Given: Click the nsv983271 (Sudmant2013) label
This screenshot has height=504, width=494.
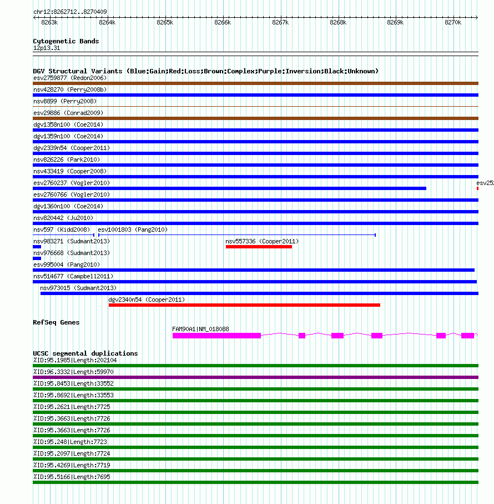Looking at the screenshot, I should 72,241.
